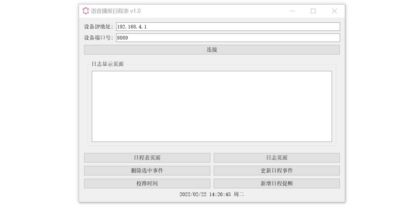Select the IP address value 192.168.4.1
This screenshot has height=211, width=419.
click(131, 26)
